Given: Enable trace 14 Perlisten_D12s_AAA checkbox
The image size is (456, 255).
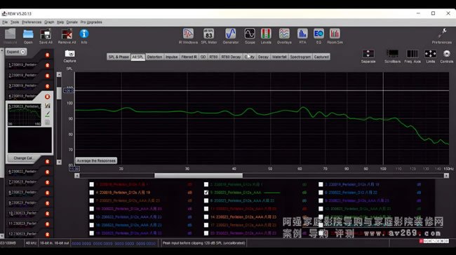Looking at the screenshot, I should (x=206, y=217).
